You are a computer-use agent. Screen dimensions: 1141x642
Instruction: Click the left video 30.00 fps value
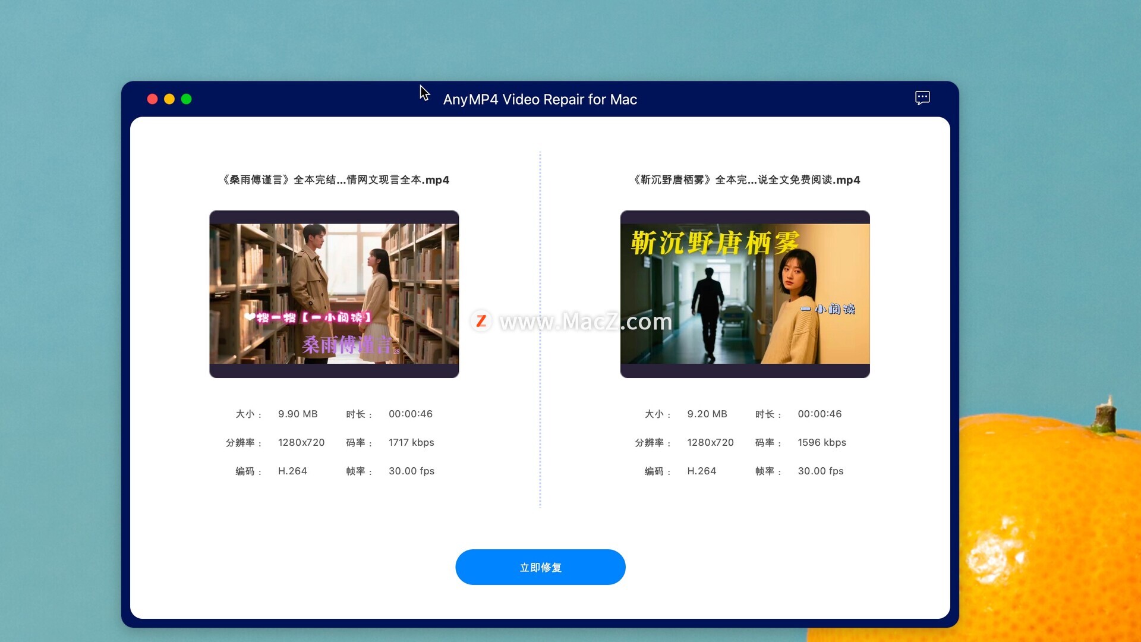[x=411, y=471]
